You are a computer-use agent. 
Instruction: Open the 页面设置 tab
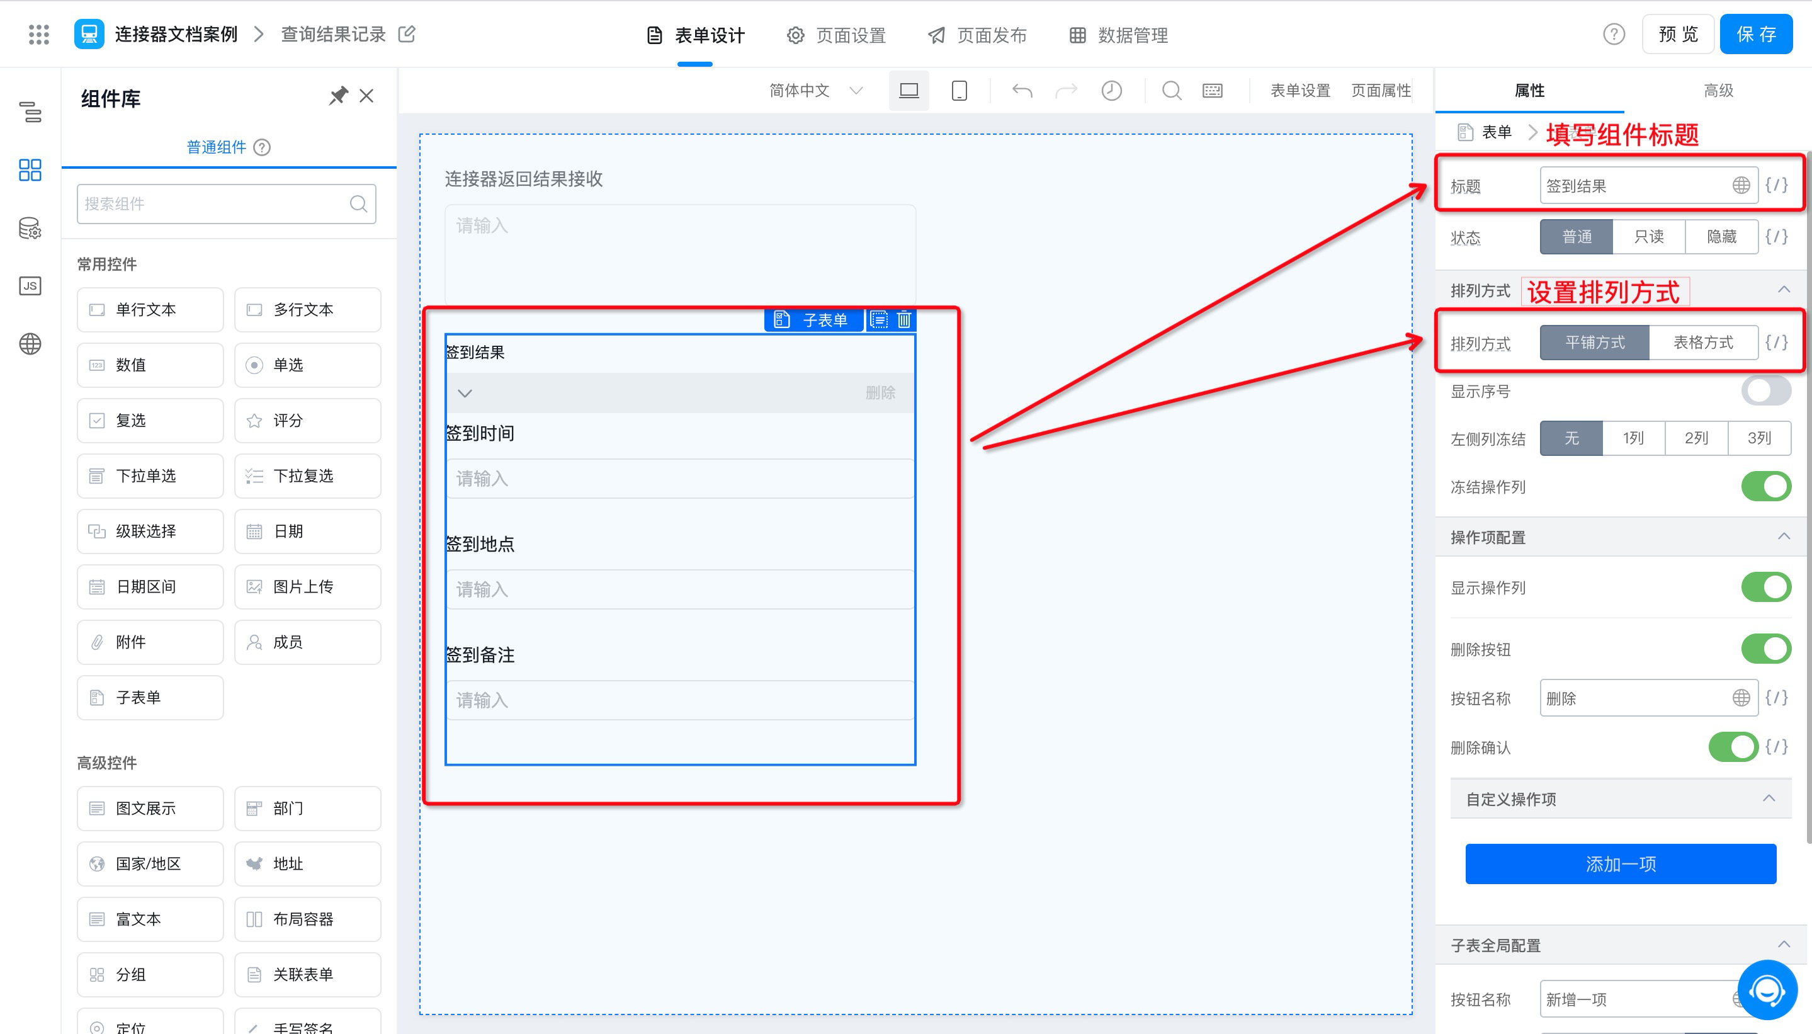(x=836, y=35)
